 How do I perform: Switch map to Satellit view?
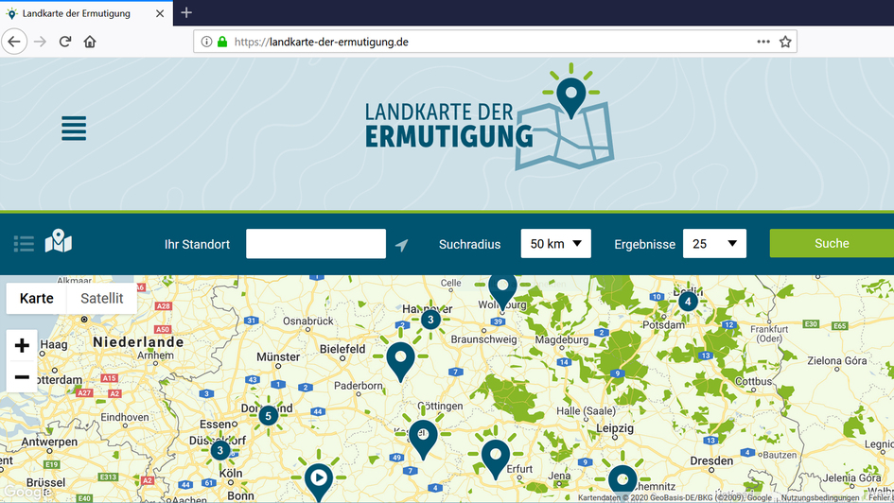tap(101, 298)
